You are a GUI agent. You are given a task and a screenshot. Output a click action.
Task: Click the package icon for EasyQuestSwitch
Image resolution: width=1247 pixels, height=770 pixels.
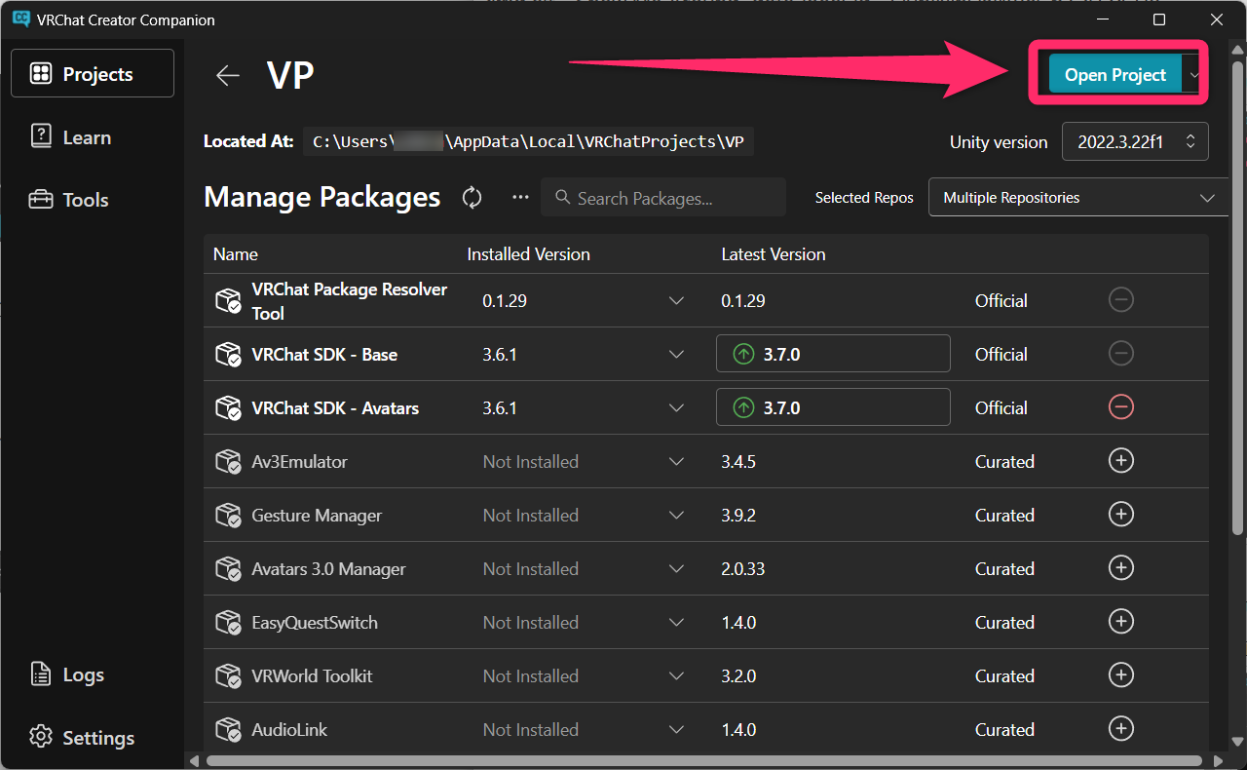point(228,623)
